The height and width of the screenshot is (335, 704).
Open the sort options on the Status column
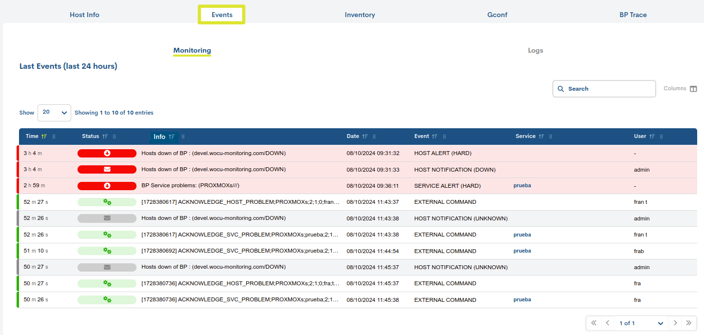(105, 136)
